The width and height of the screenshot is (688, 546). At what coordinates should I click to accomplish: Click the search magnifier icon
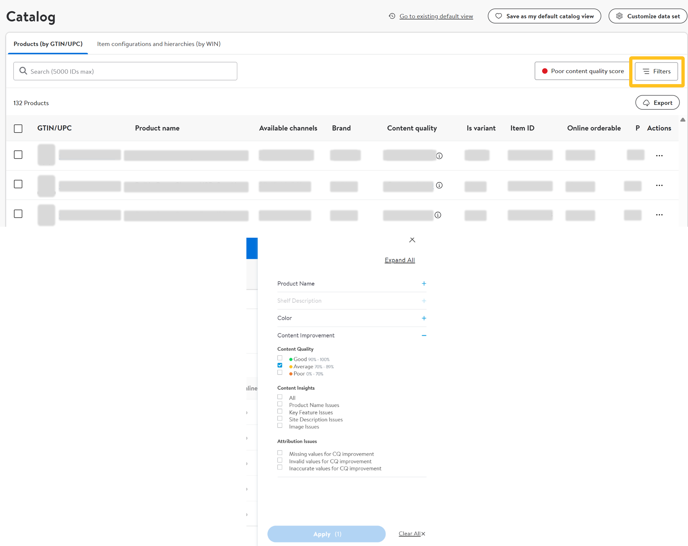pyautogui.click(x=23, y=71)
